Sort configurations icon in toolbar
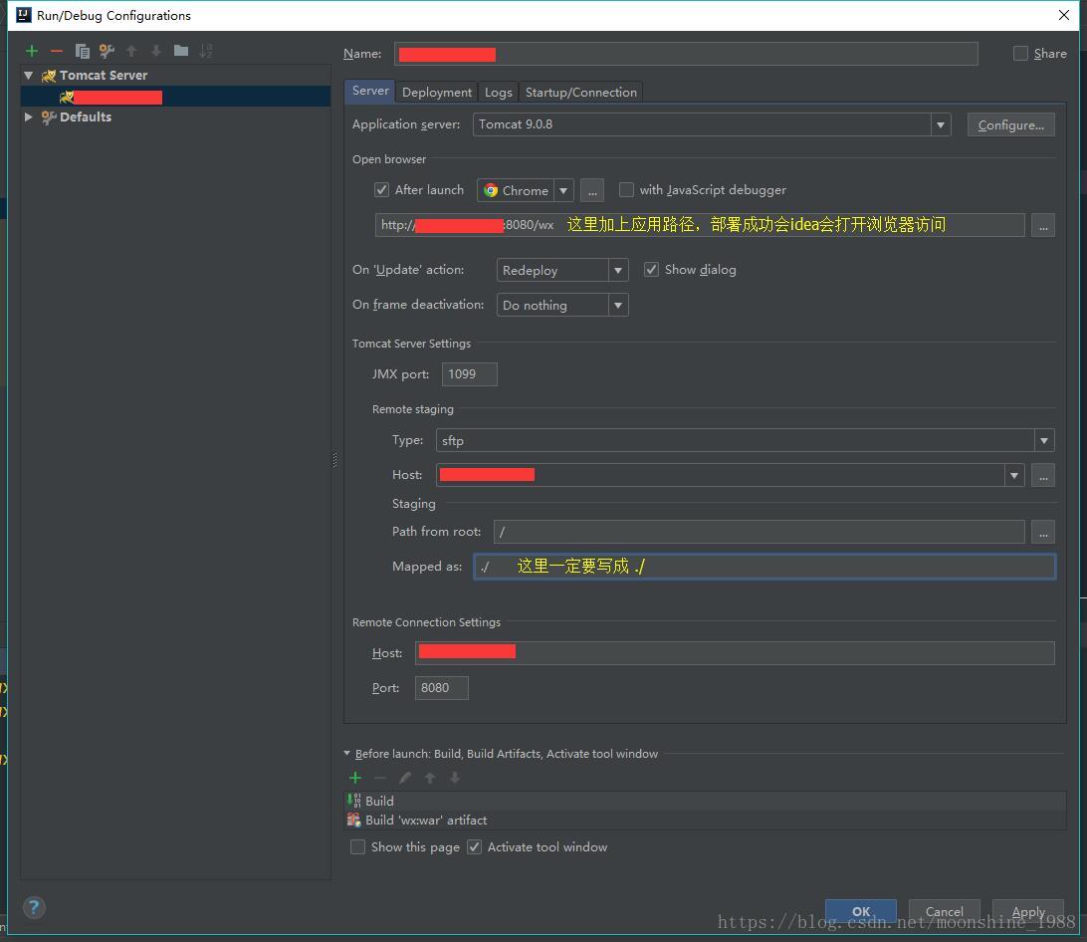Viewport: 1087px width, 942px height. point(206,51)
